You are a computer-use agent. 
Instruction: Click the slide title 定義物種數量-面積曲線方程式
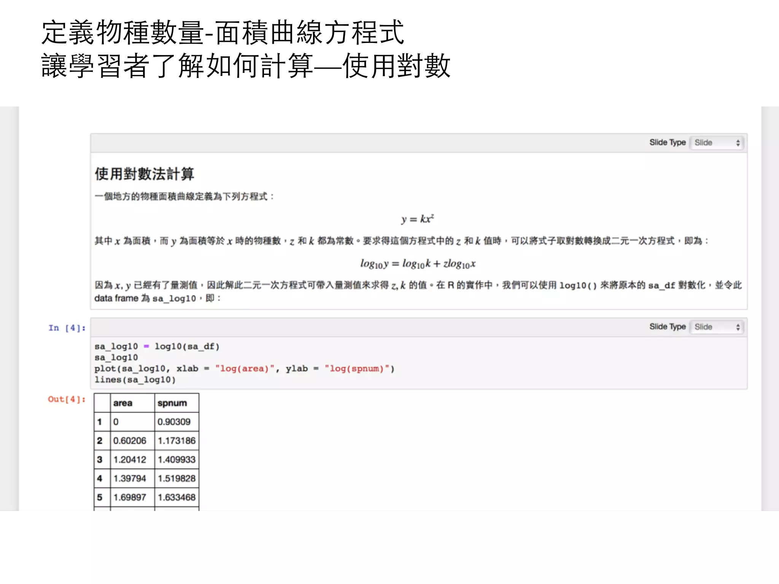(223, 32)
